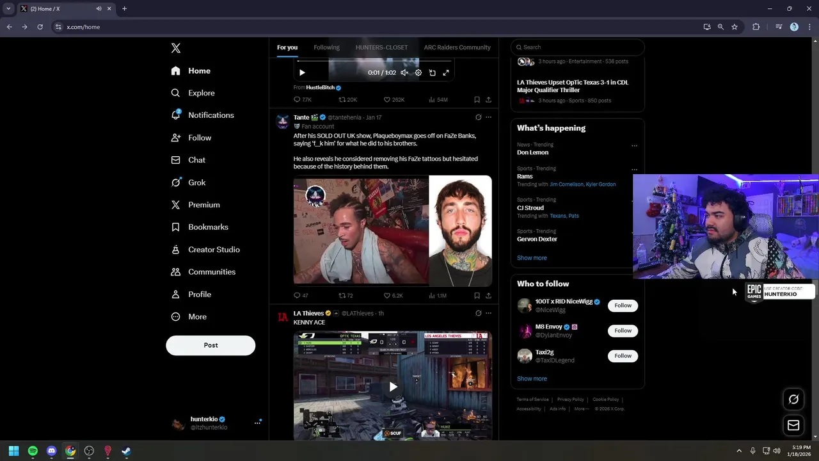Open Discord from the taskbar
819x461 pixels.
(x=51, y=451)
